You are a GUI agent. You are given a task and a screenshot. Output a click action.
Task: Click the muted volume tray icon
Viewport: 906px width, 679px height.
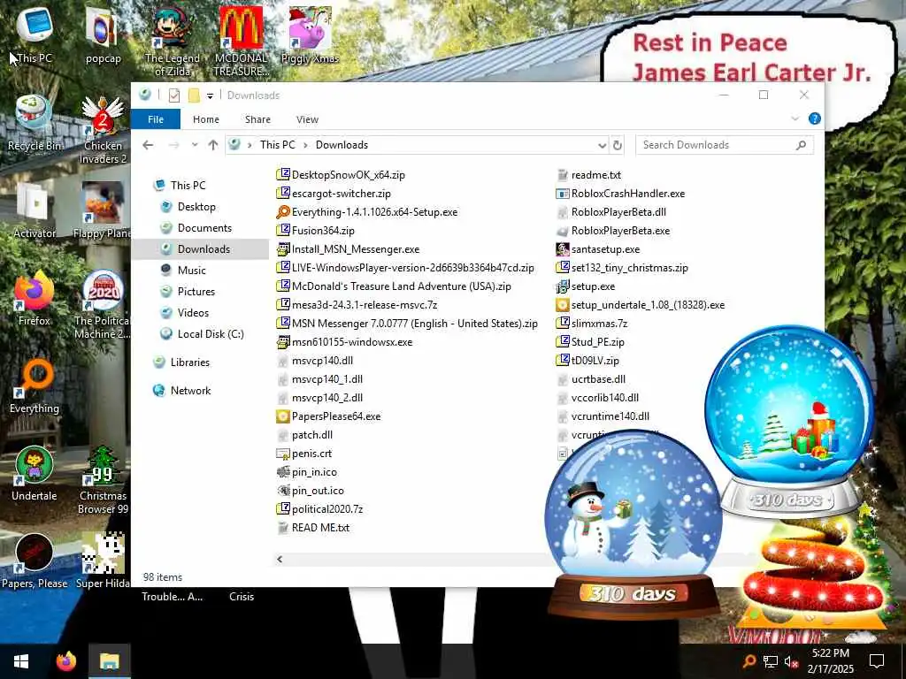(792, 661)
